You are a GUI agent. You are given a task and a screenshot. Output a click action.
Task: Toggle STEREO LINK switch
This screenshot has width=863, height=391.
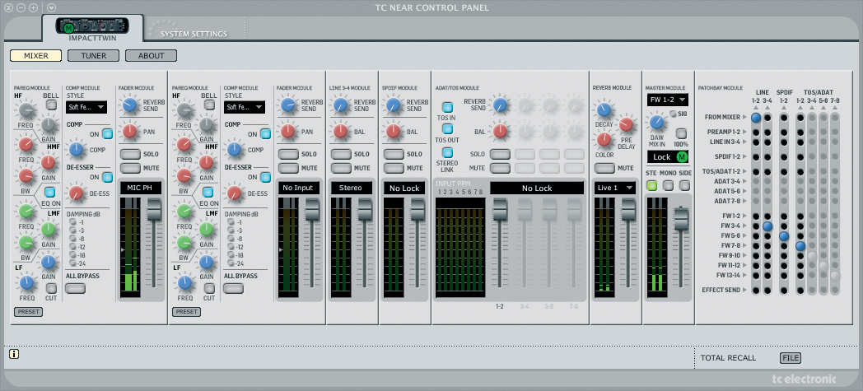(x=447, y=152)
